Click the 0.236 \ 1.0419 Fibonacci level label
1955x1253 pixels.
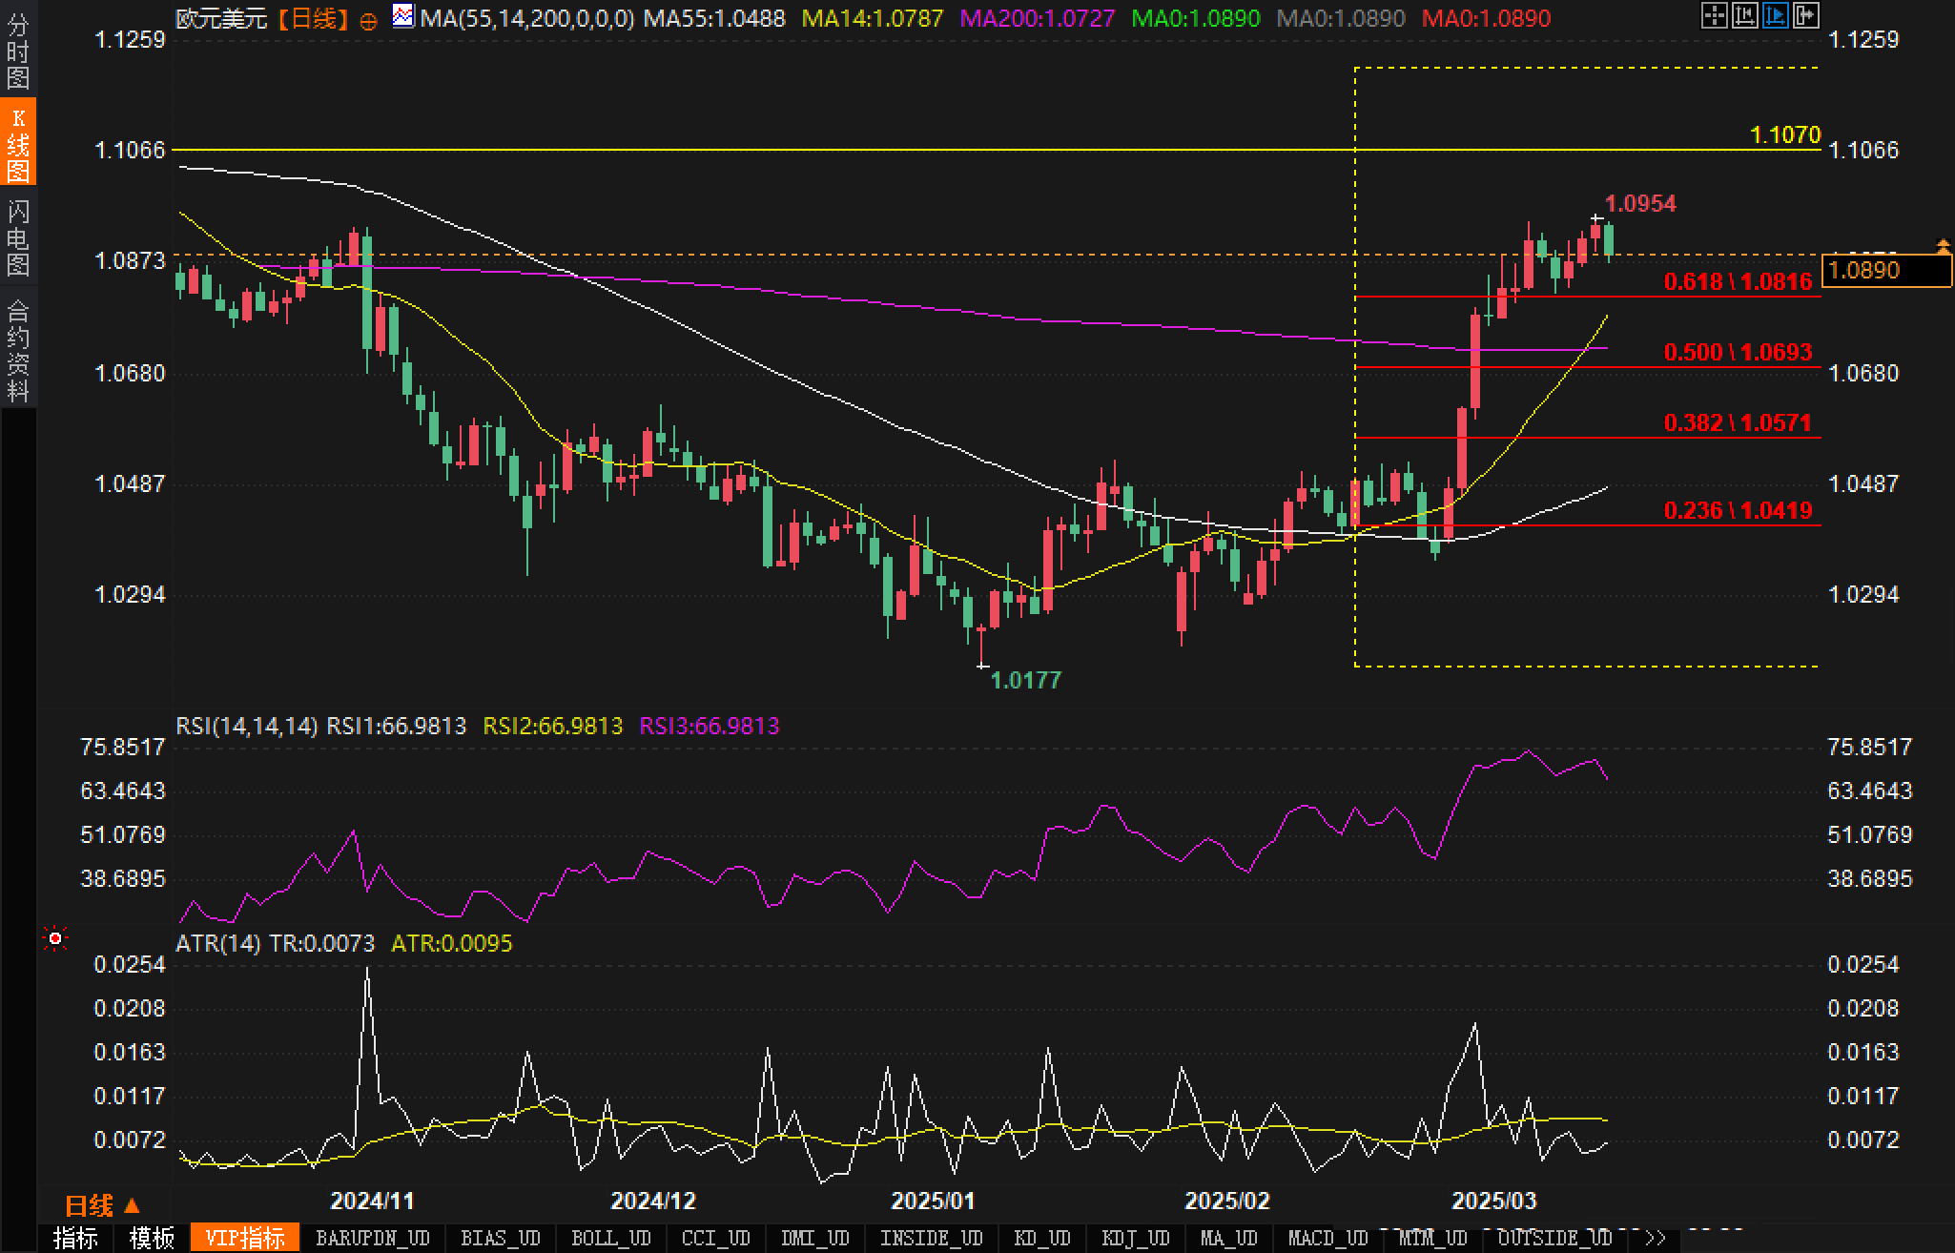coord(1738,510)
